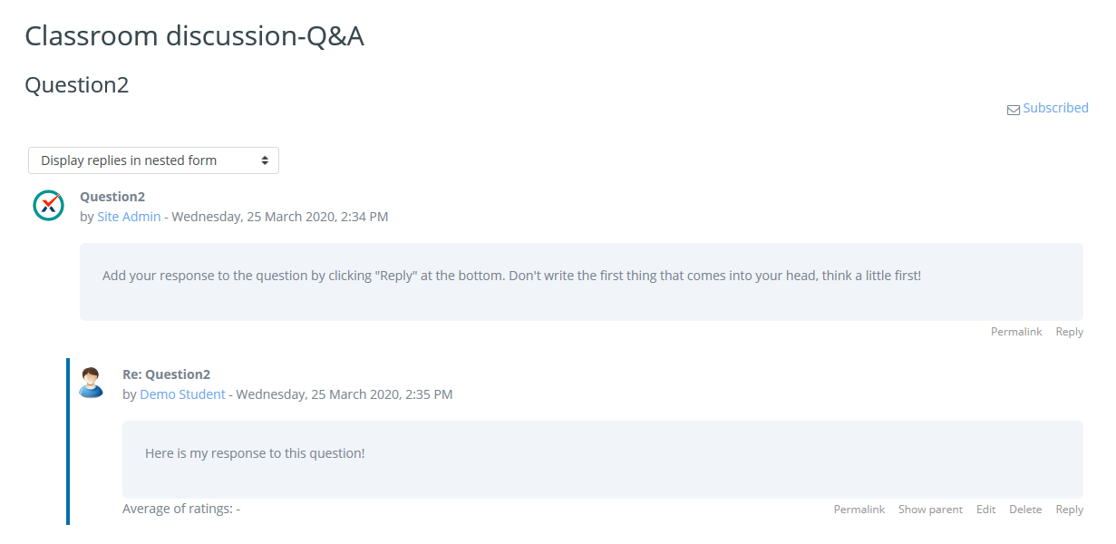Screen dimensions: 1116x544
Task: Toggle the Subscribed discussion subscription link
Action: pyautogui.click(x=1055, y=108)
